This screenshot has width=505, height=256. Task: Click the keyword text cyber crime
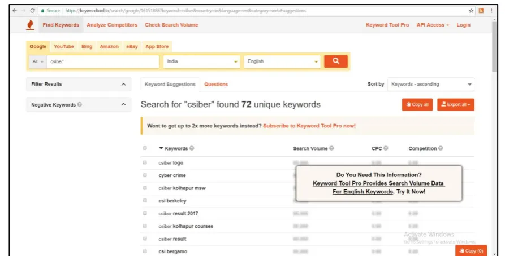coord(172,175)
